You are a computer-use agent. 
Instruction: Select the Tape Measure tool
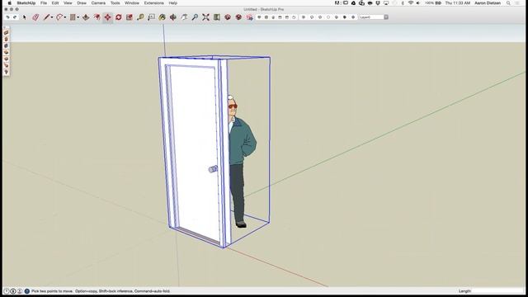140,17
